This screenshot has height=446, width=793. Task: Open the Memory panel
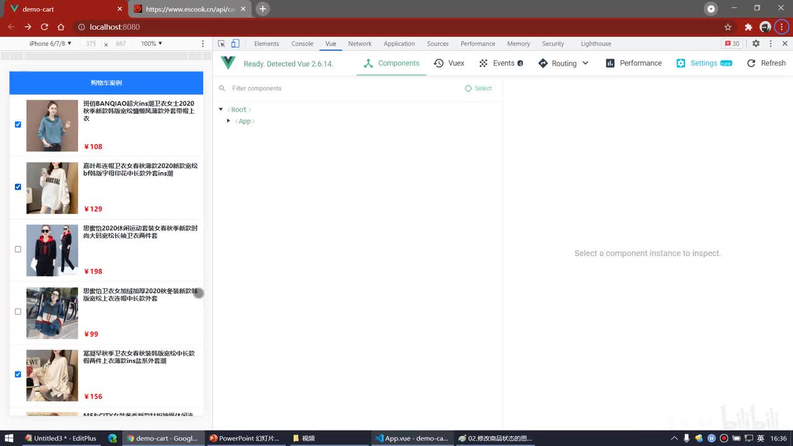tap(519, 43)
